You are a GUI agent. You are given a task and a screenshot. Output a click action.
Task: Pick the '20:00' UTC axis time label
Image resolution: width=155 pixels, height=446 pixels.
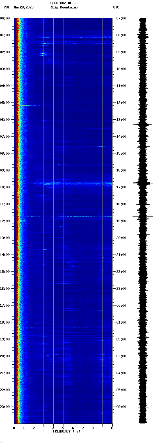[x=121, y=238]
